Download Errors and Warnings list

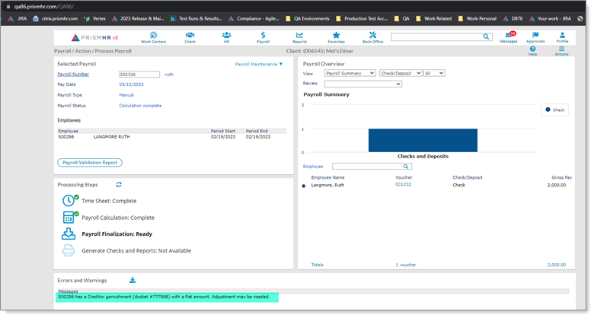[133, 280]
